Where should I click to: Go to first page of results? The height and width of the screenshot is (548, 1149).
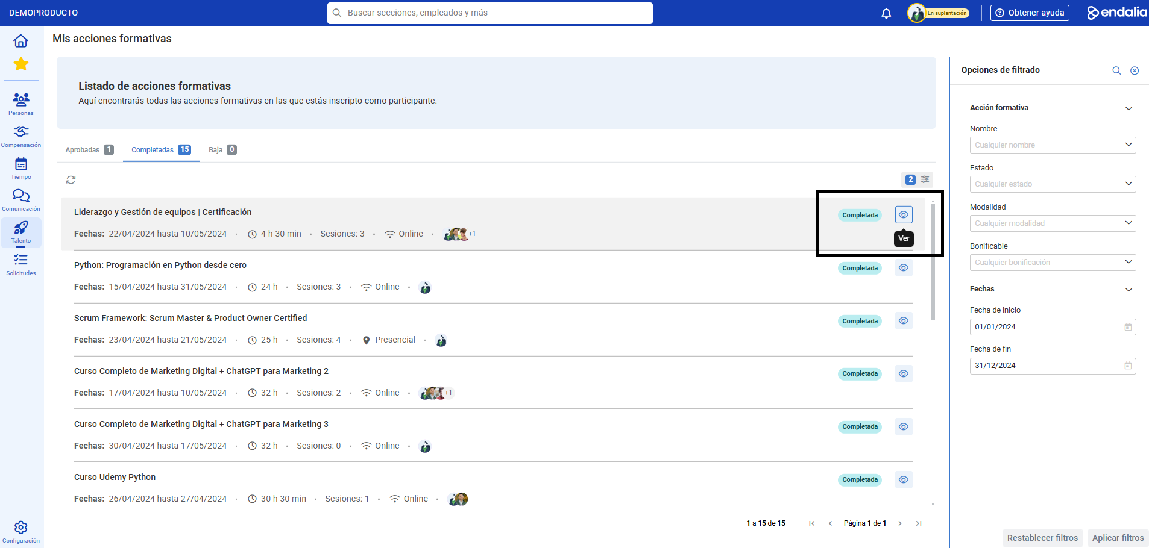[812, 523]
